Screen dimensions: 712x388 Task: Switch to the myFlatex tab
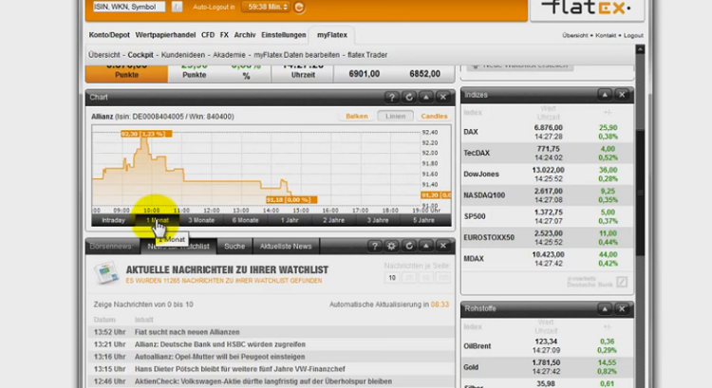(x=332, y=35)
